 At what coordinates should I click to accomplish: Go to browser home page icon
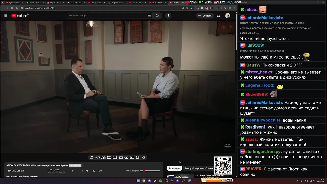(17, 8)
